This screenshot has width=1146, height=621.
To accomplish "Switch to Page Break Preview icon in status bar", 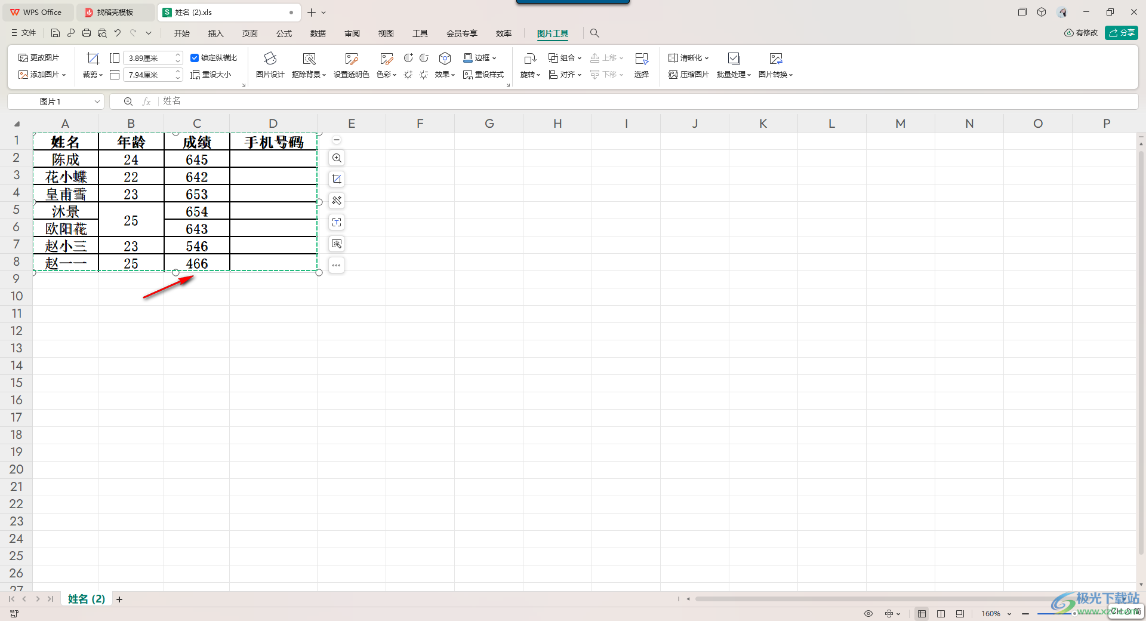I will tap(960, 614).
